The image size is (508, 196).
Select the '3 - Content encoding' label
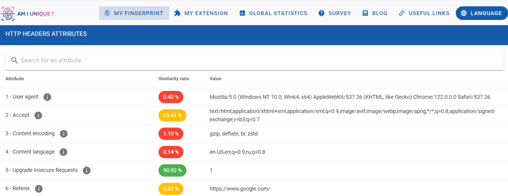[x=30, y=133]
